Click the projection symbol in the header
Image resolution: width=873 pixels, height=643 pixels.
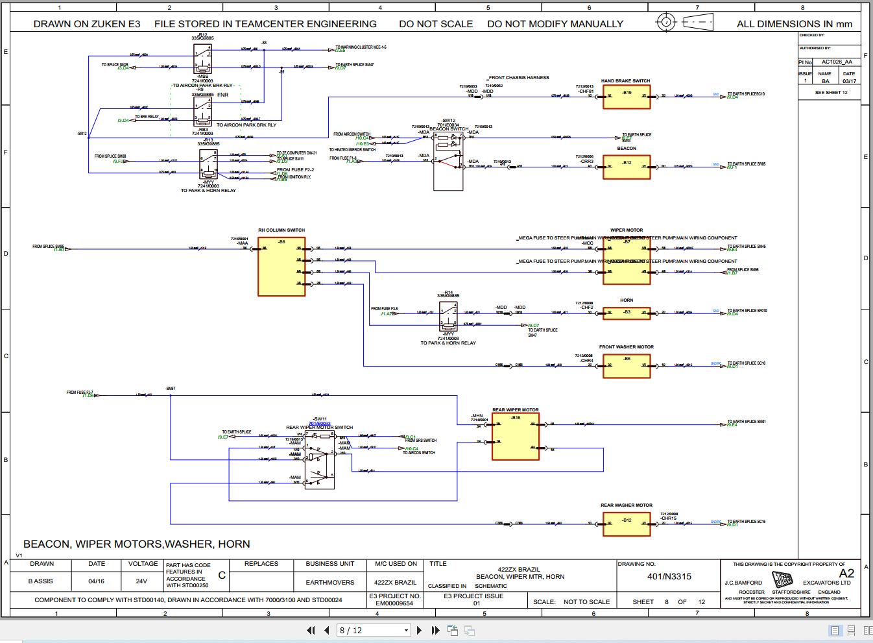pos(684,22)
